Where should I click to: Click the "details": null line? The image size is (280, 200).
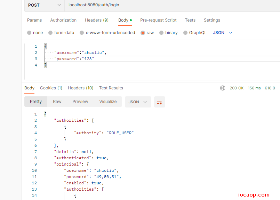[74, 152]
